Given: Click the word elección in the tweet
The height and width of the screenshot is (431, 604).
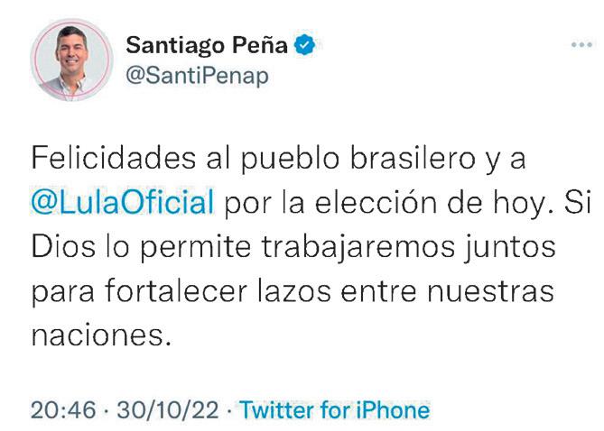Looking at the screenshot, I should (x=376, y=202).
